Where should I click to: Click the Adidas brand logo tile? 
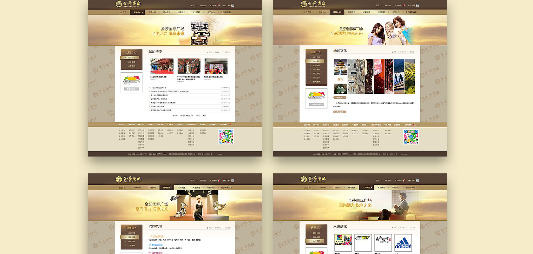pos(403,243)
